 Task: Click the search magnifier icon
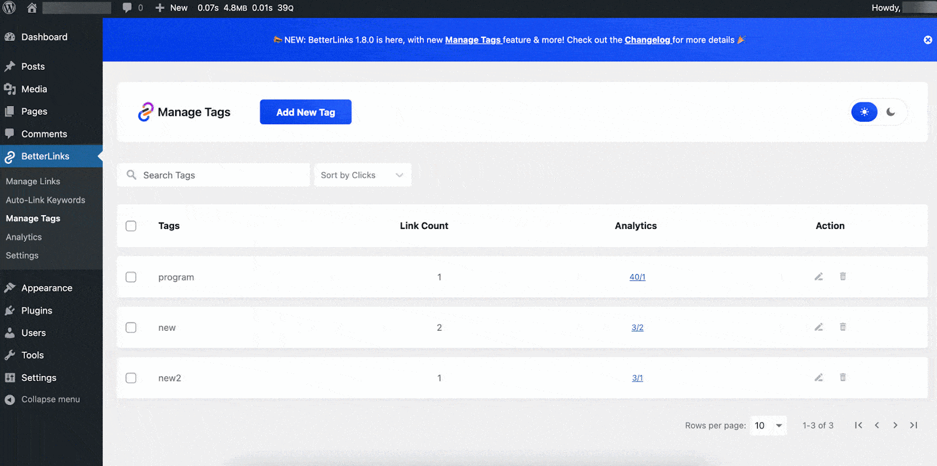coord(132,175)
